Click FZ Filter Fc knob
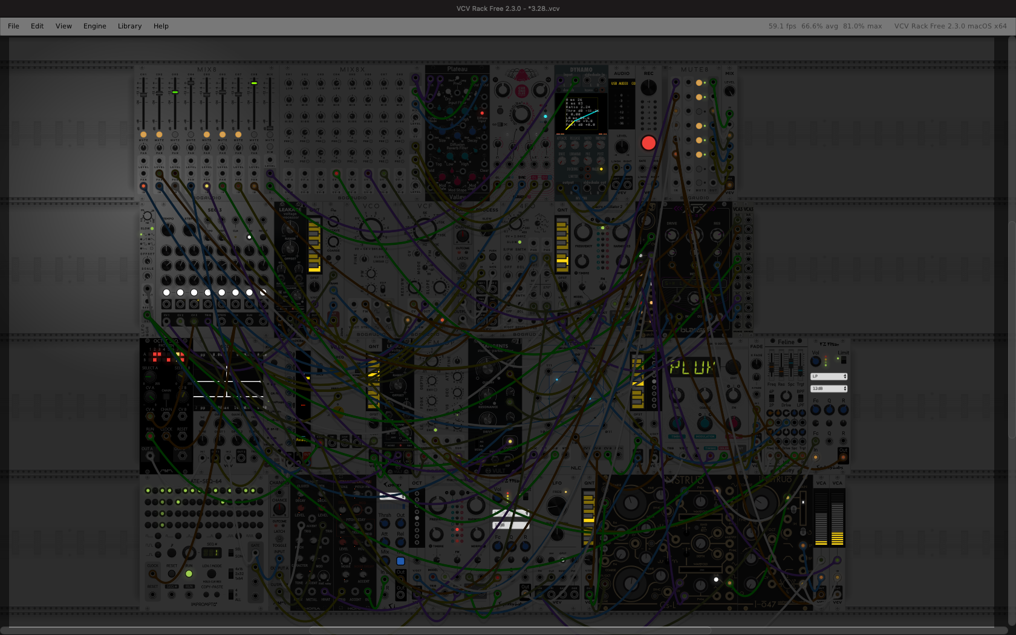Screen dimensions: 1016x635 click(816, 409)
